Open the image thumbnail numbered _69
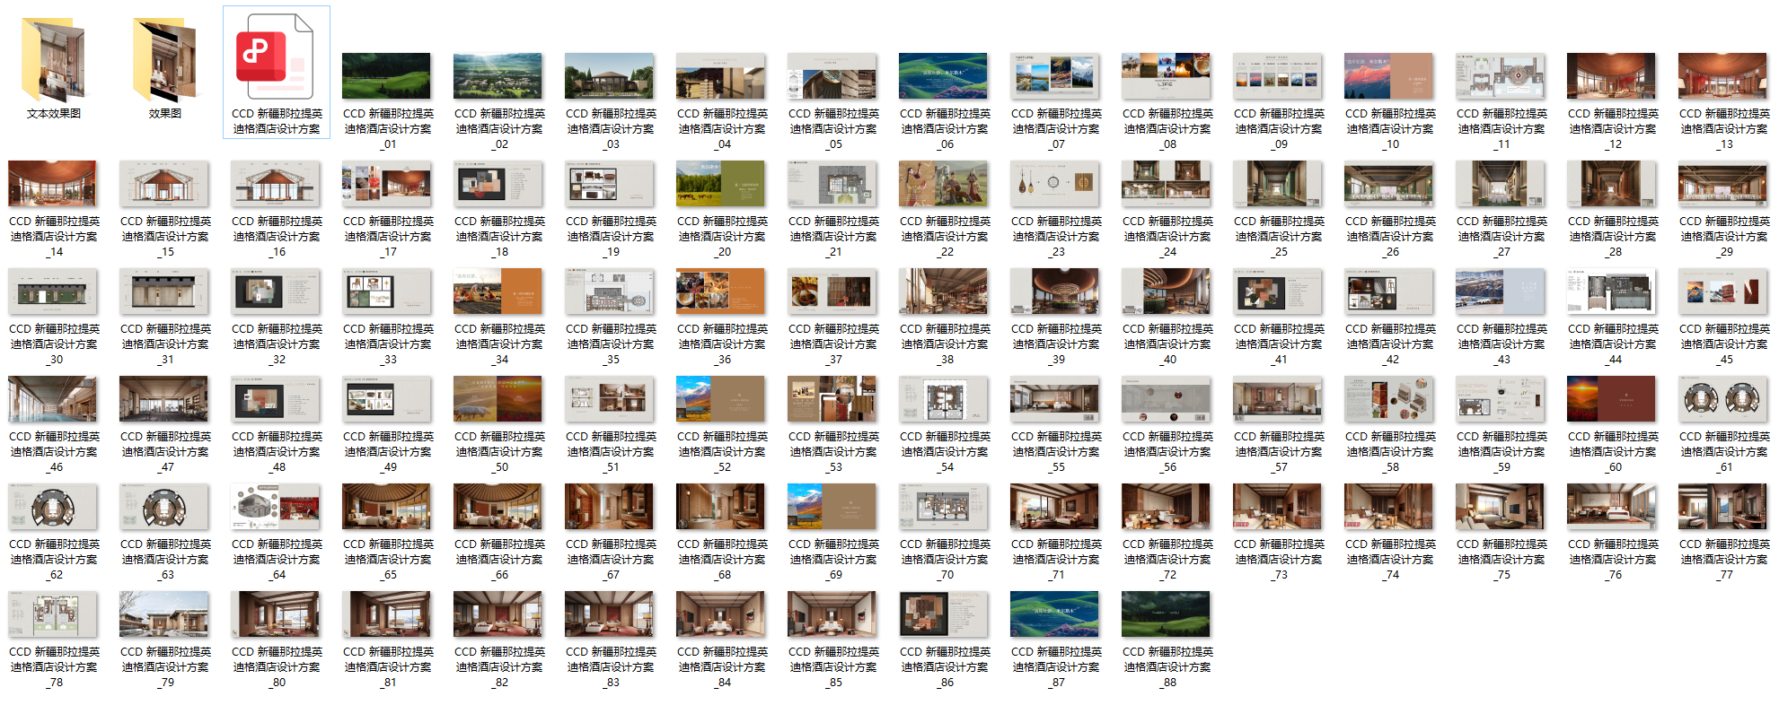The height and width of the screenshot is (705, 1779). click(x=832, y=506)
